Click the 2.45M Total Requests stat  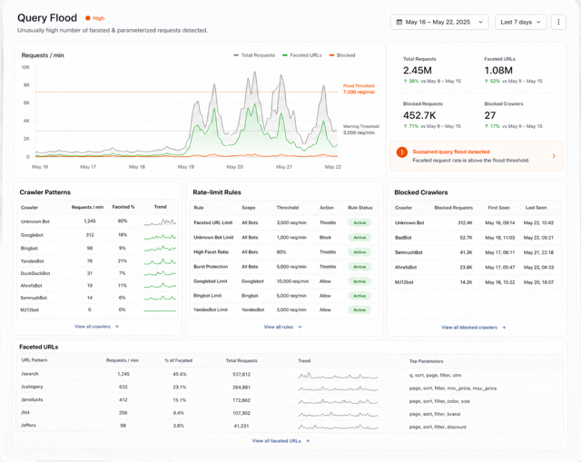pyautogui.click(x=418, y=71)
